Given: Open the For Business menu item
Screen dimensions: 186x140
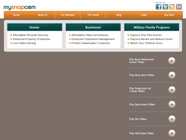Looking at the screenshot, I should coord(68,15).
